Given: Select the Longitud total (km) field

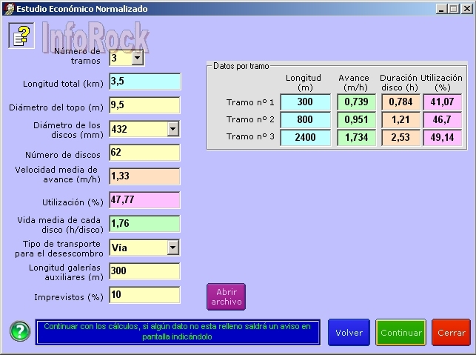Looking at the screenshot, I should [x=144, y=82].
